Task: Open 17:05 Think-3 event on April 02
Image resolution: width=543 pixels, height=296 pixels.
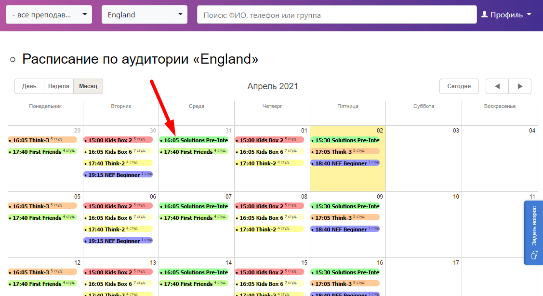Action: (345, 151)
